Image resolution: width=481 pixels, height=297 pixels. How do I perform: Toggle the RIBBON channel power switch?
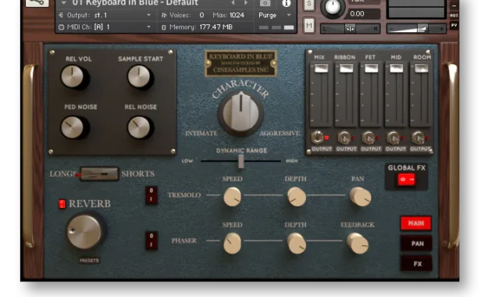coord(344,138)
